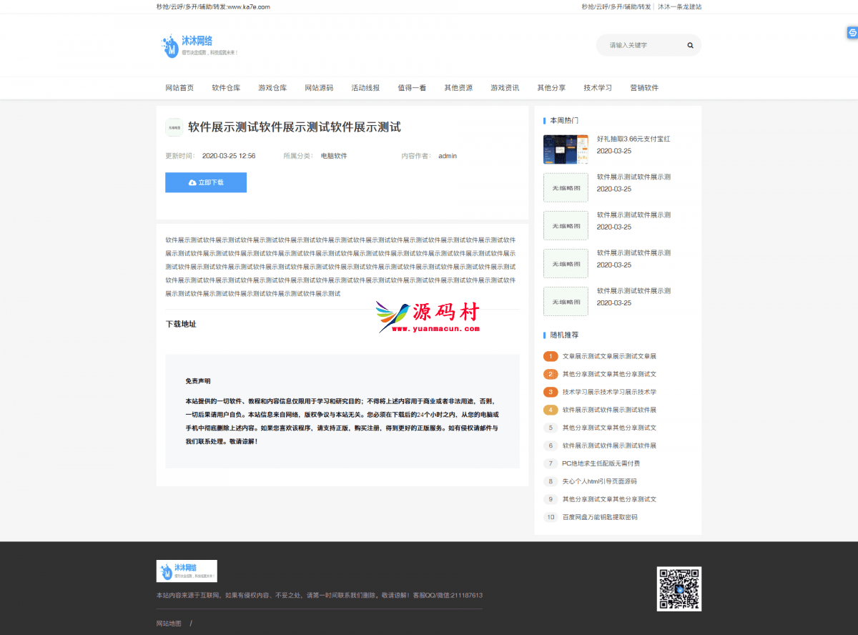
Task: Click the software icon beside the article title
Action: [x=174, y=127]
